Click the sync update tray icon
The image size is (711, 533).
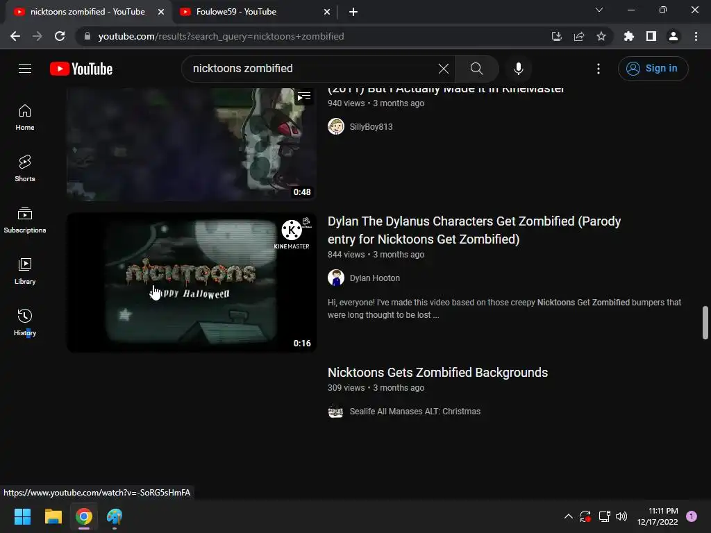(x=585, y=516)
